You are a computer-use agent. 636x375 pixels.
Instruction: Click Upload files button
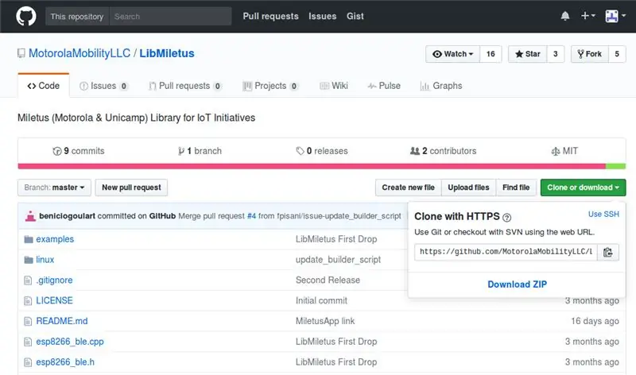pyautogui.click(x=468, y=187)
